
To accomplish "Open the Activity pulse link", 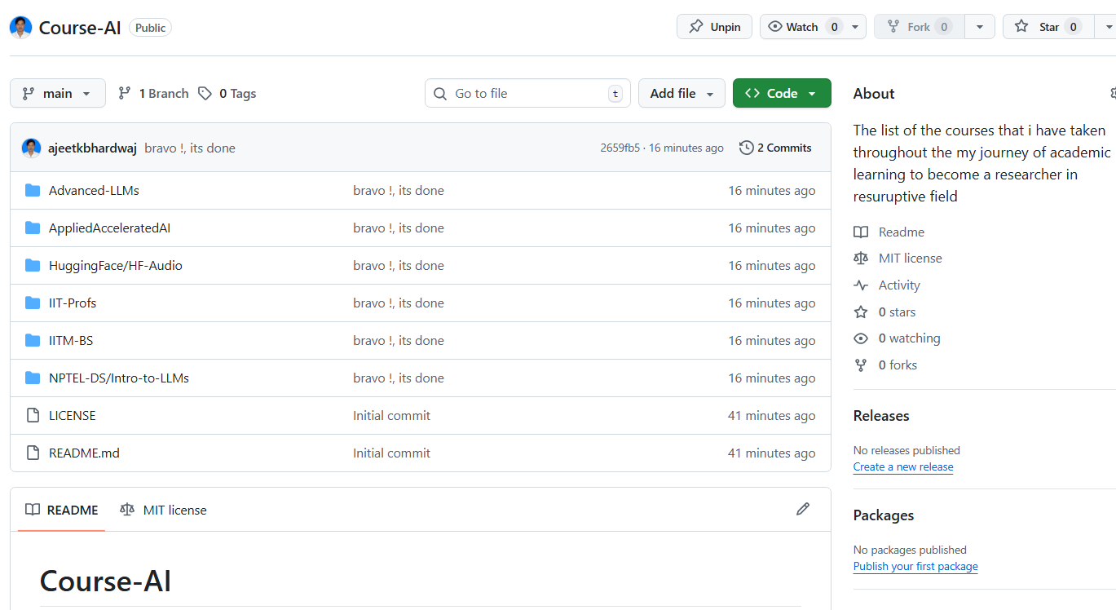I will (x=899, y=285).
